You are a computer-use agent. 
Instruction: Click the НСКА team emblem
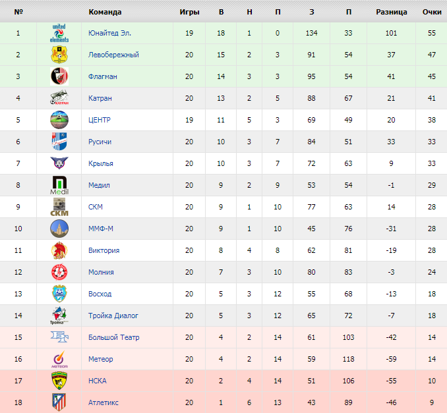click(x=59, y=381)
